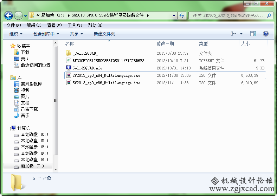Click the folder icon in address bar
The image size is (277, 196).
click(32, 15)
